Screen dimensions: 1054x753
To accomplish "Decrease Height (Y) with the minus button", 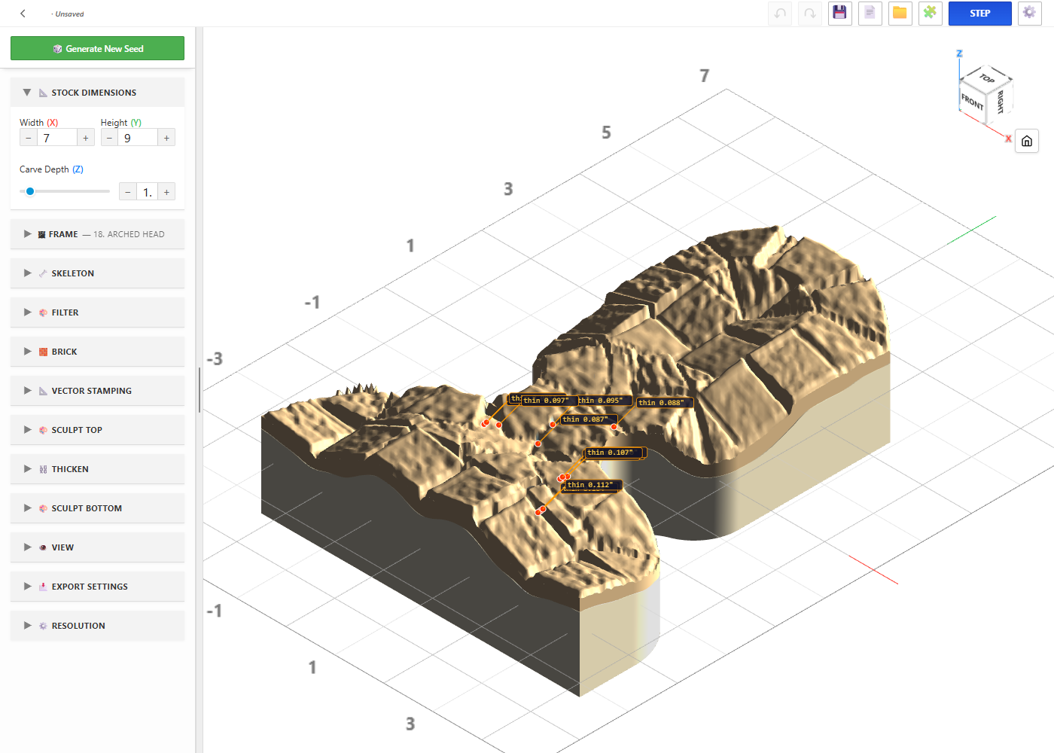I will [x=109, y=138].
